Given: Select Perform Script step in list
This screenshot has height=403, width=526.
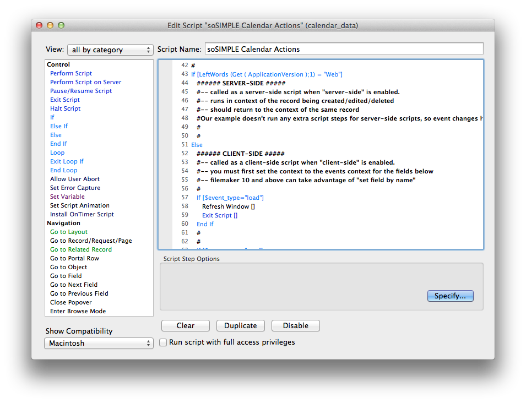Looking at the screenshot, I should (x=71, y=73).
